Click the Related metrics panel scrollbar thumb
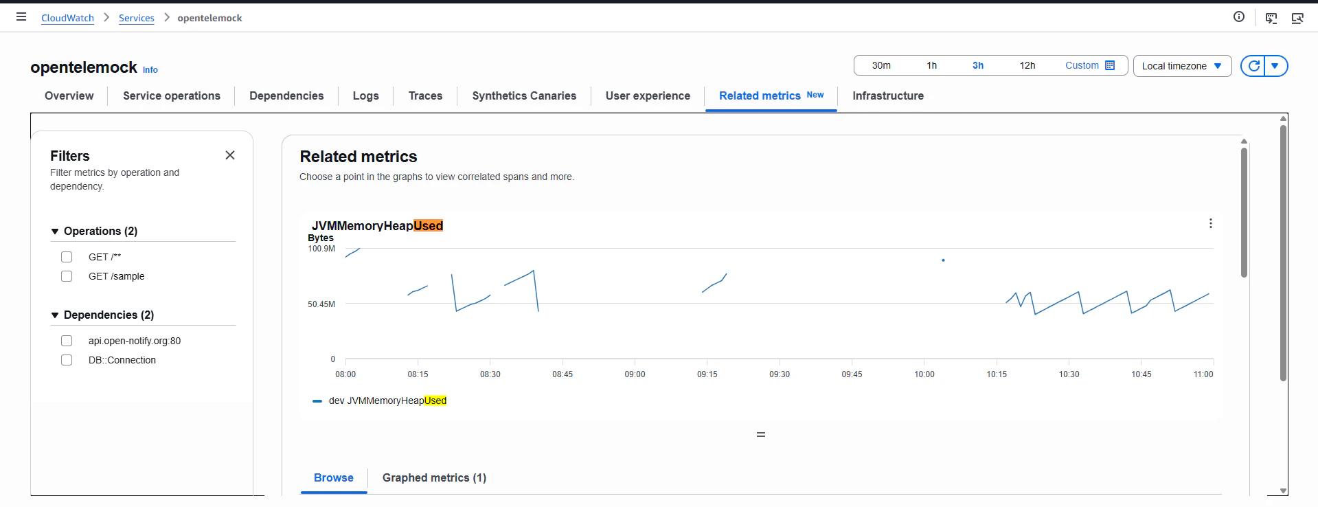The width and height of the screenshot is (1318, 507). (x=1244, y=212)
